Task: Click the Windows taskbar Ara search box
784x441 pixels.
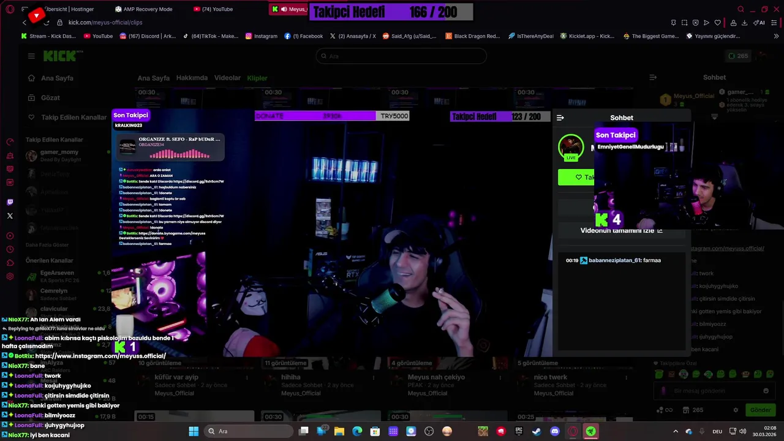Action: [x=247, y=431]
